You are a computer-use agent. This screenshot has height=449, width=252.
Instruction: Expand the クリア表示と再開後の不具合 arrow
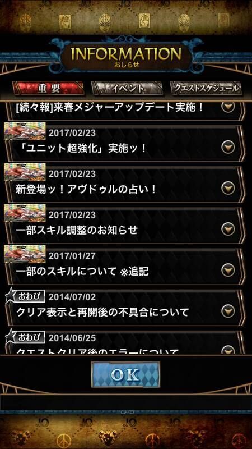pos(228,311)
